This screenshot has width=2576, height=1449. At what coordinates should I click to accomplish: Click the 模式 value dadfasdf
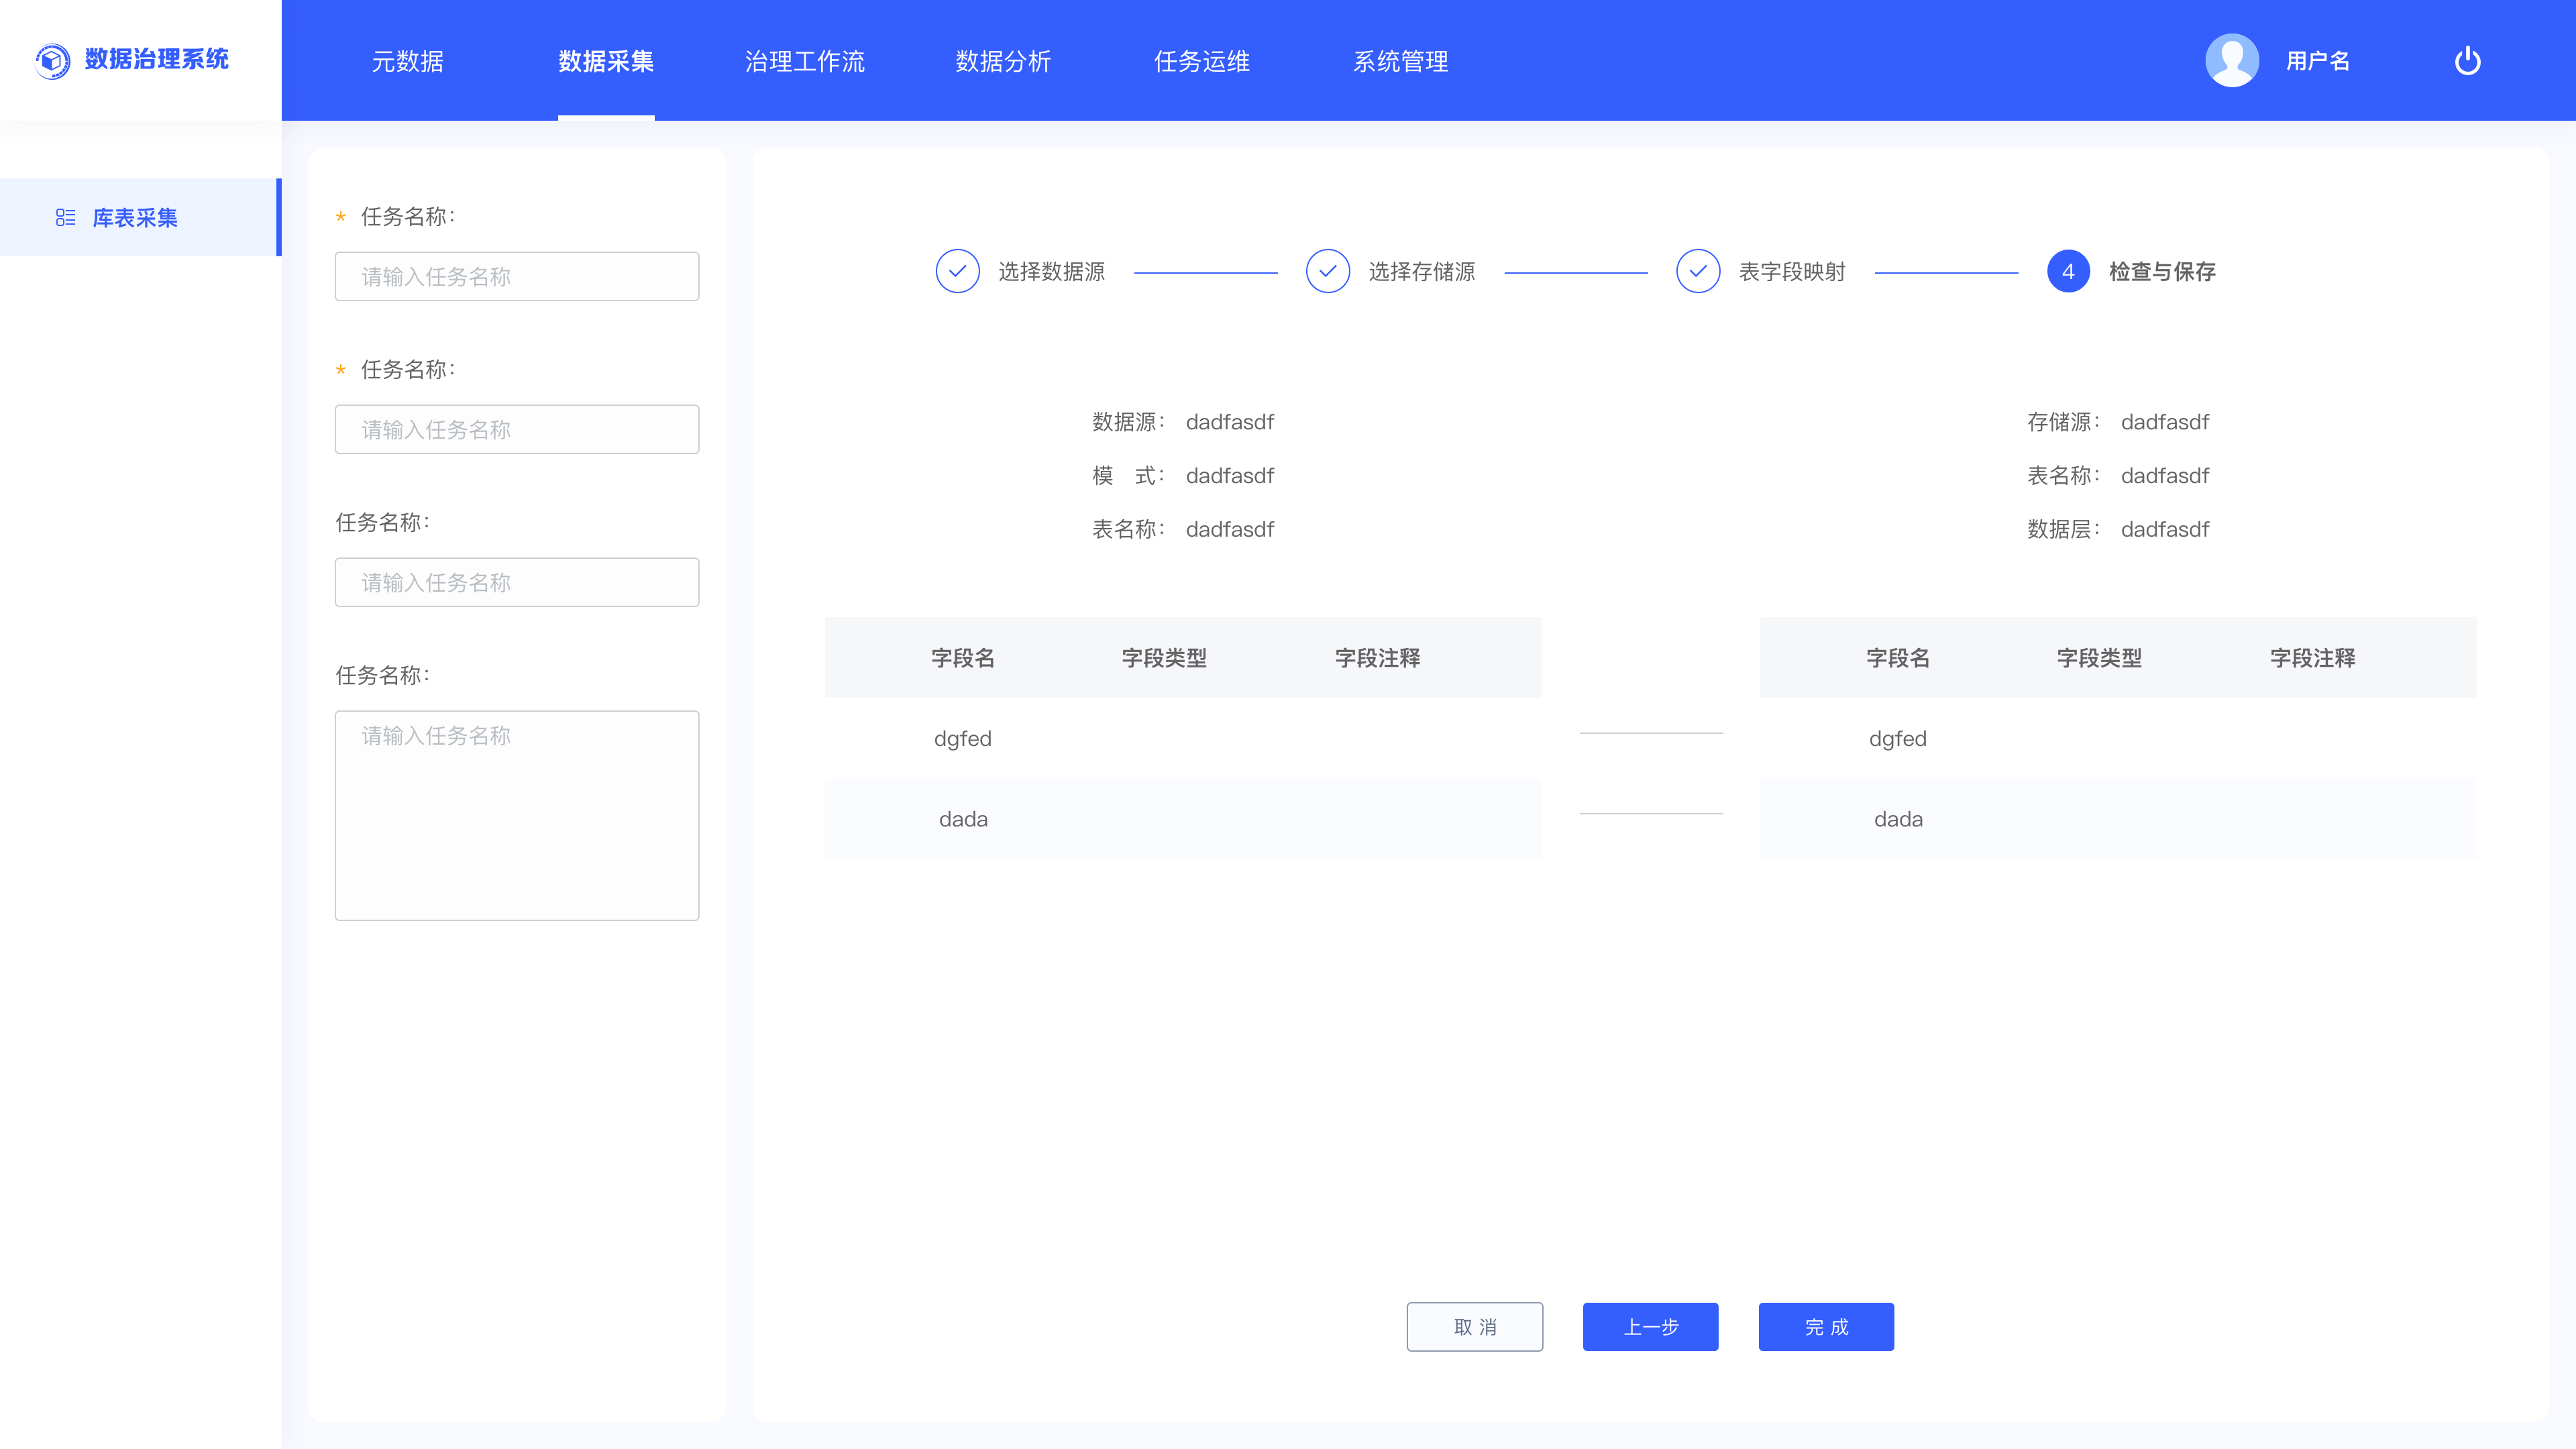click(x=1230, y=476)
